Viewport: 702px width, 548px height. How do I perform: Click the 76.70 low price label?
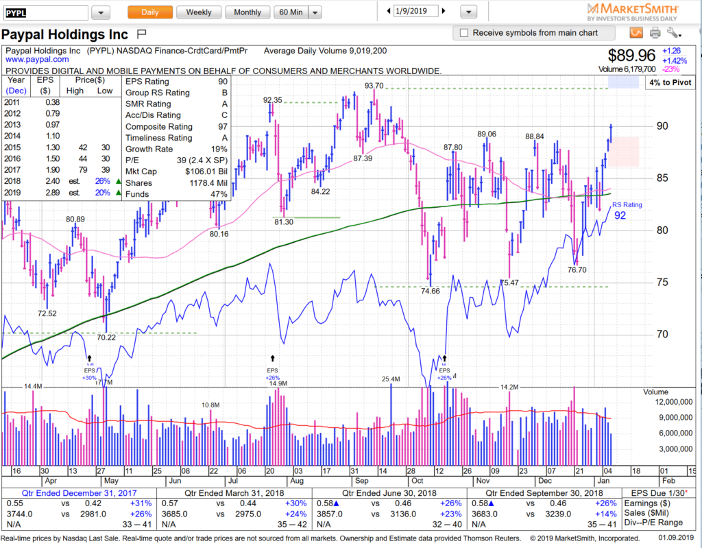[577, 270]
